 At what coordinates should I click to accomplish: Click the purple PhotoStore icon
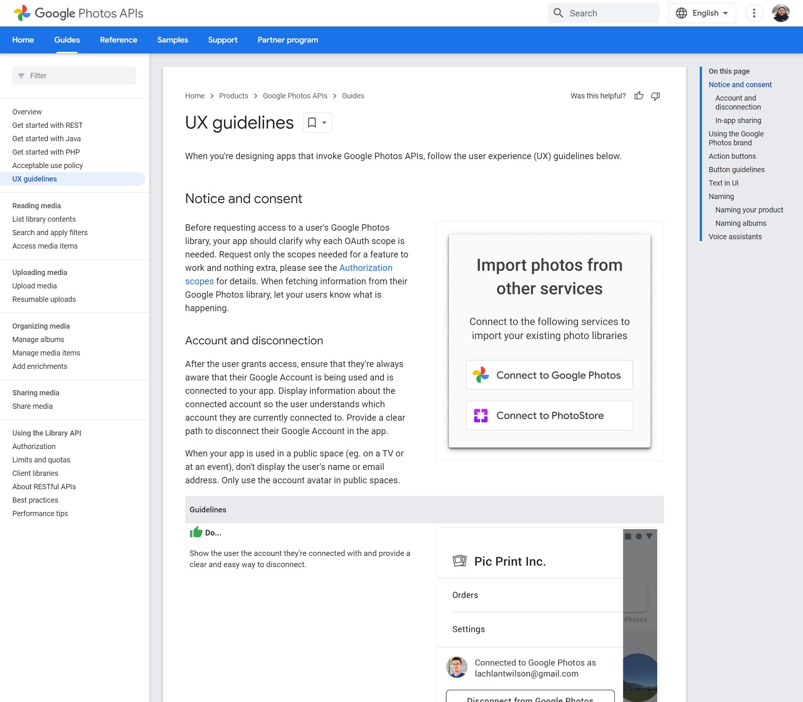tap(481, 415)
